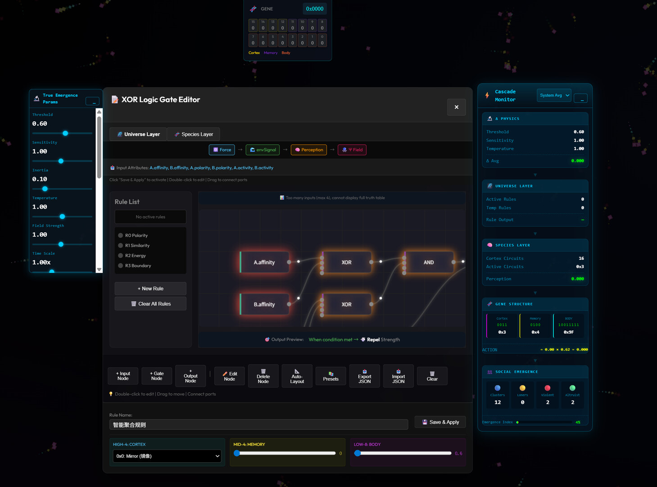
Task: Switch to the Universe Layer tab
Action: tap(138, 134)
